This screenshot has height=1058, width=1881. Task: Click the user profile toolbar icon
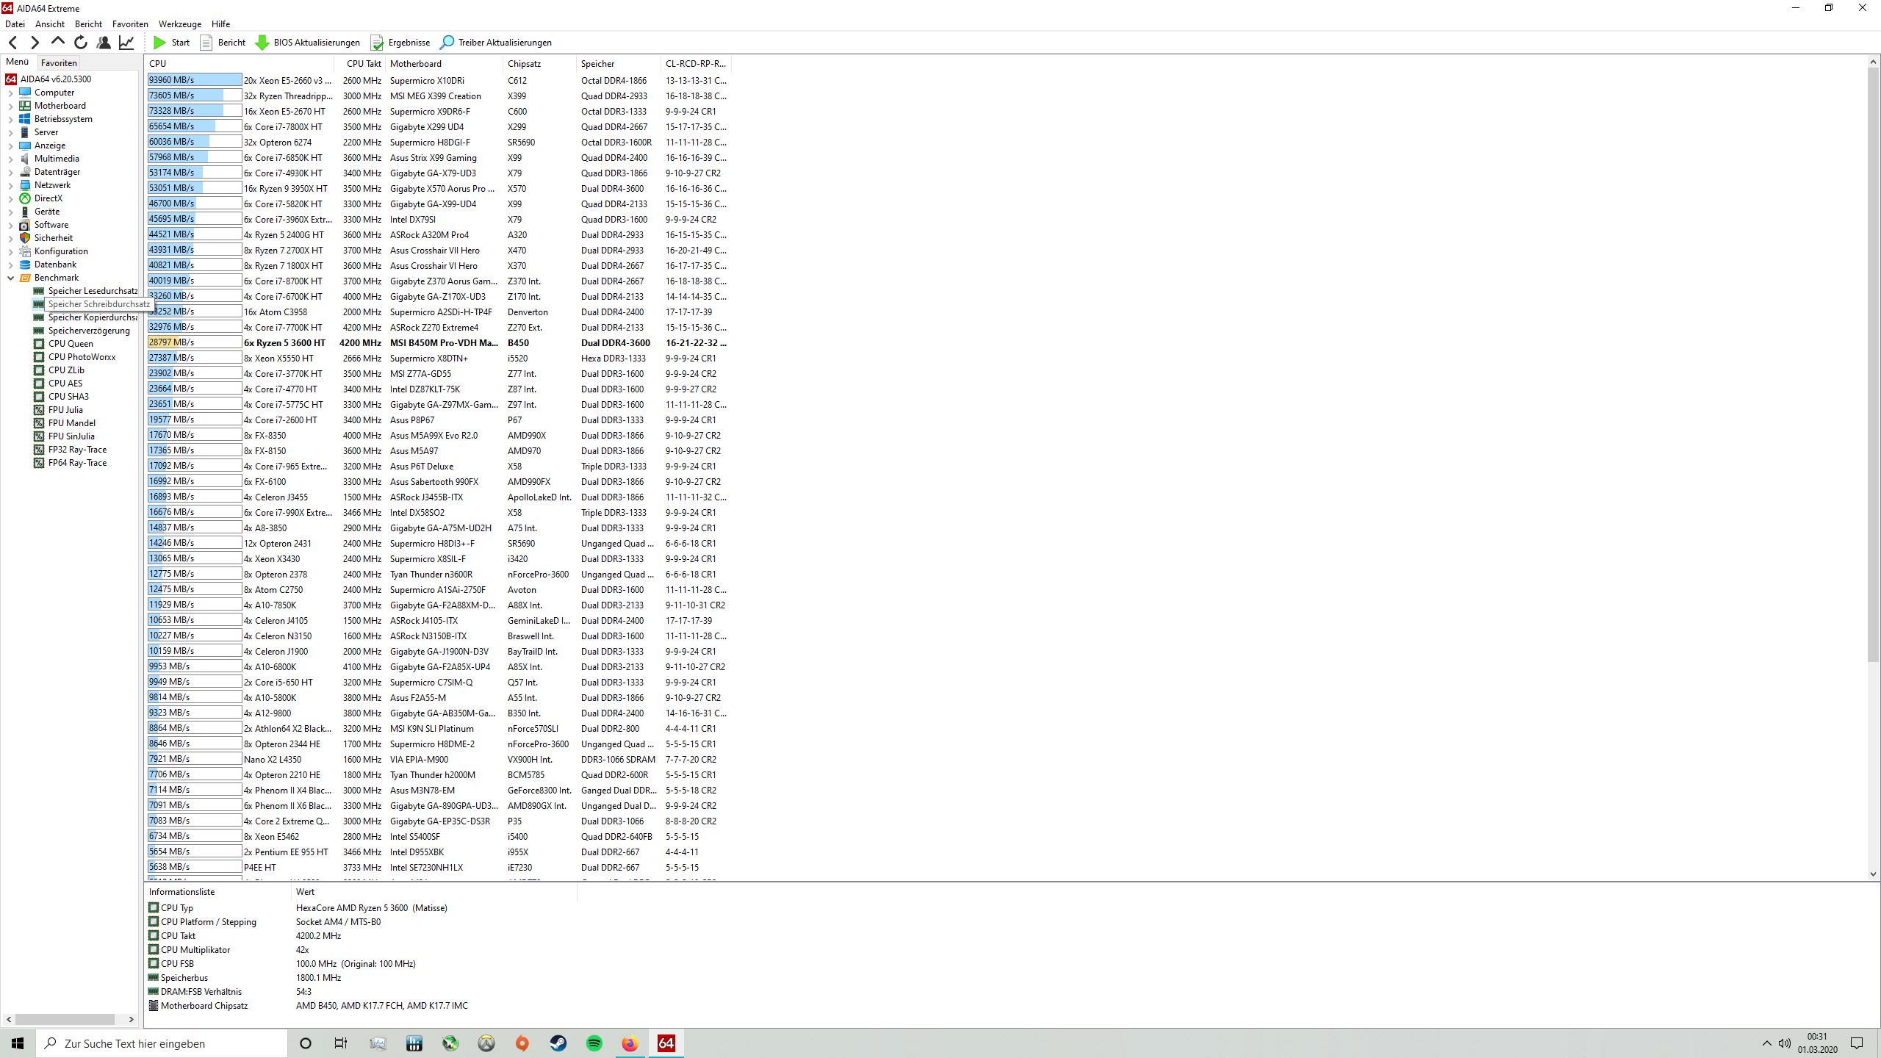104,43
